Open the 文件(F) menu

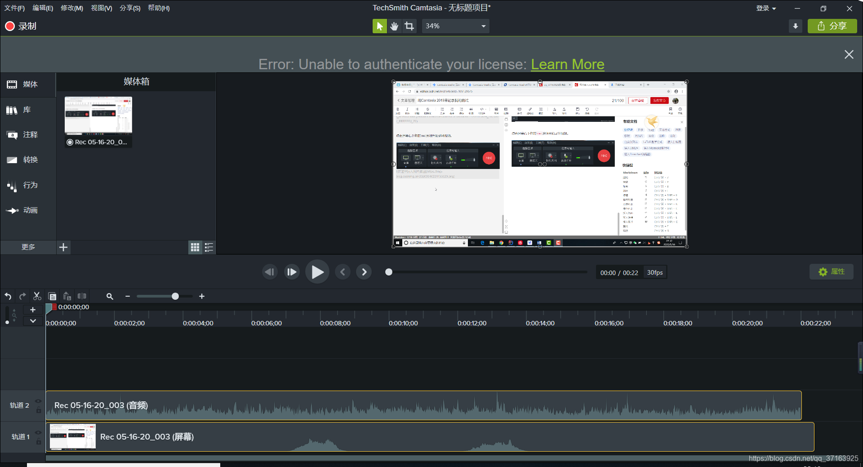tap(14, 8)
